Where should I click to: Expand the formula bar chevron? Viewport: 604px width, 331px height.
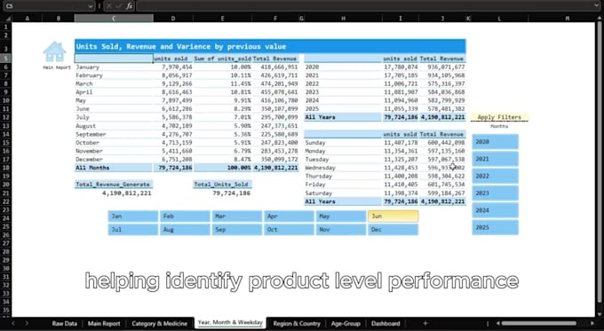coord(597,6)
